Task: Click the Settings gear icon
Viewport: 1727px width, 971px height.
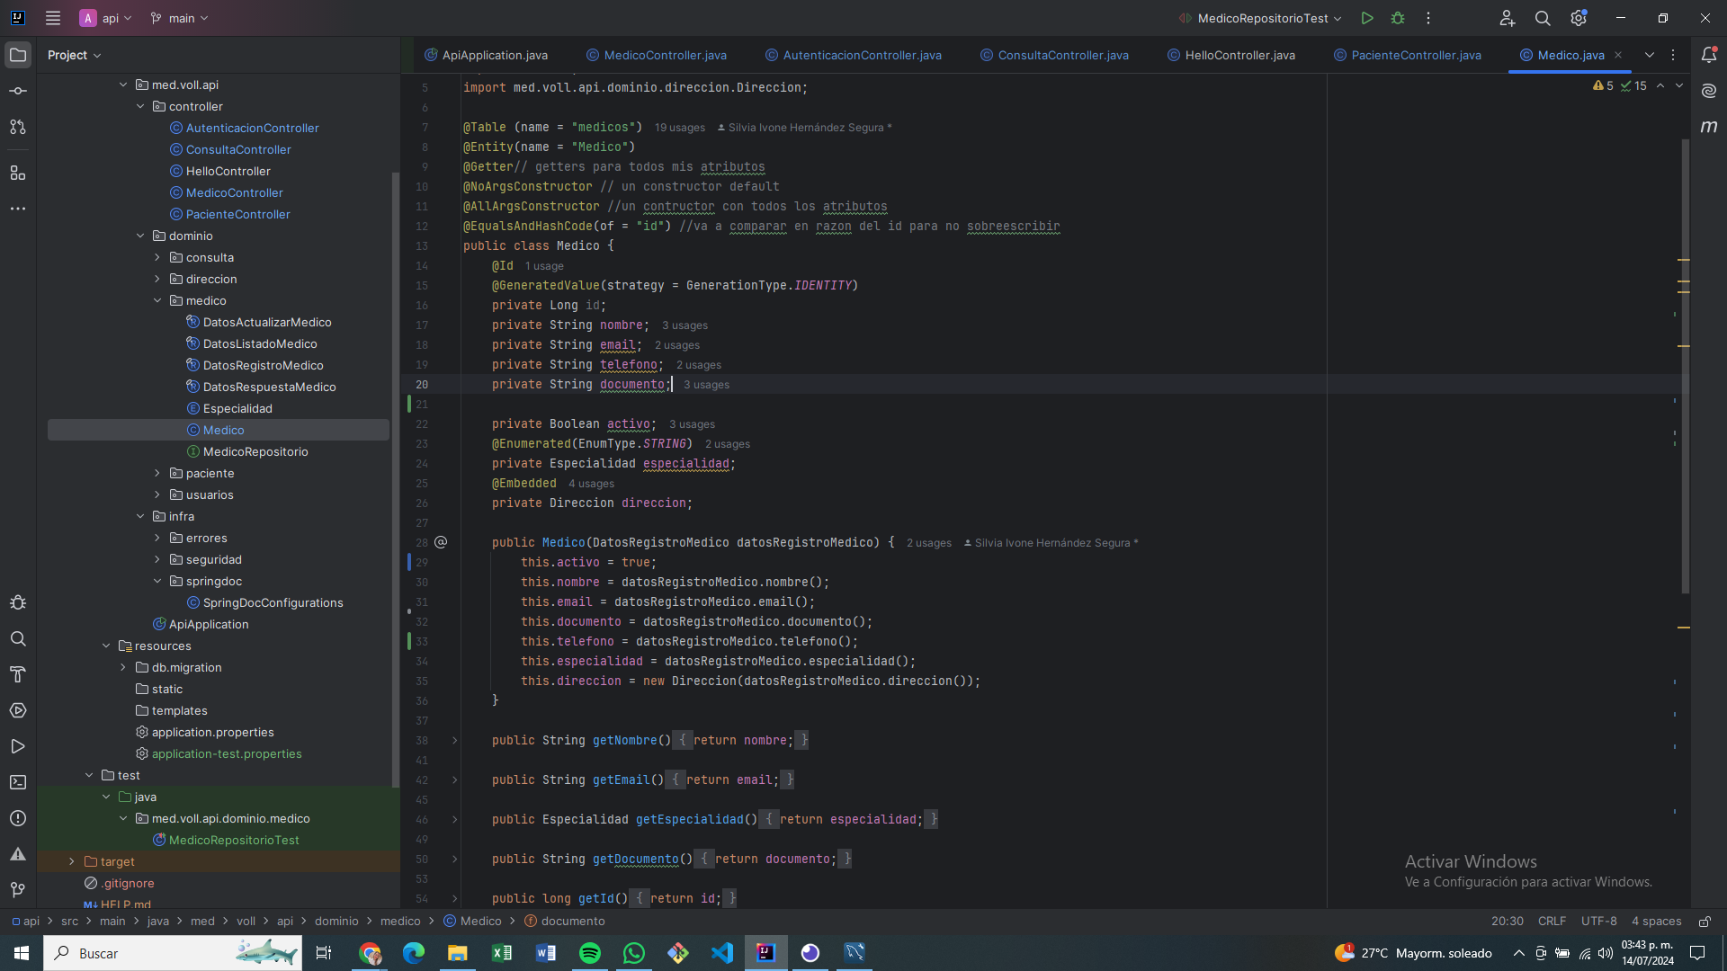Action: [1578, 18]
